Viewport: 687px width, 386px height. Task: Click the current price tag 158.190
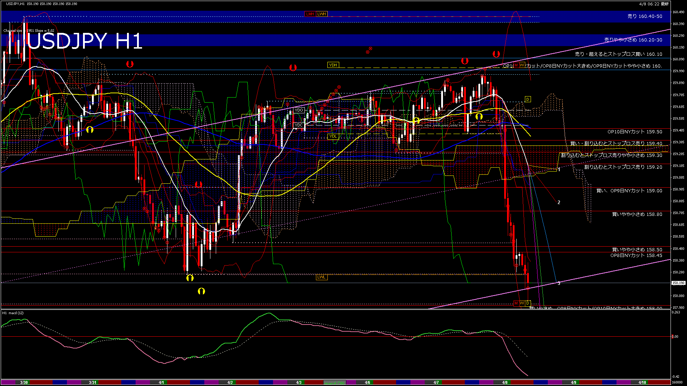[x=678, y=283]
